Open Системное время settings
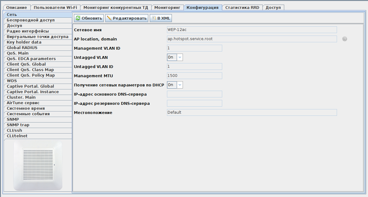Screen dimensions: 368x197 coord(38,108)
